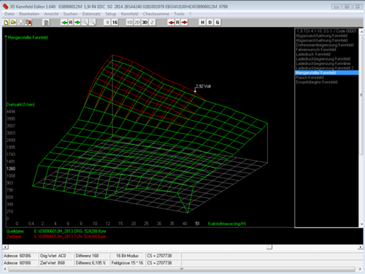Open the Checksumme menu
This screenshot has height=274, width=365.
[155, 14]
